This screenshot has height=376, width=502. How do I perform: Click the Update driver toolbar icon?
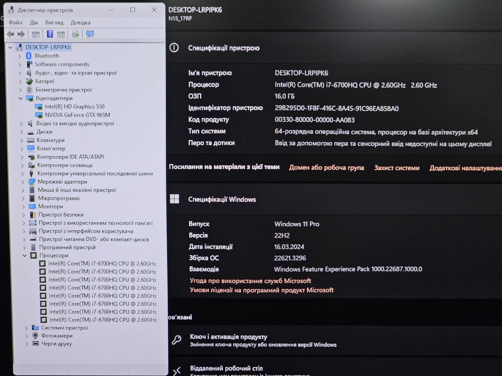pos(75,34)
